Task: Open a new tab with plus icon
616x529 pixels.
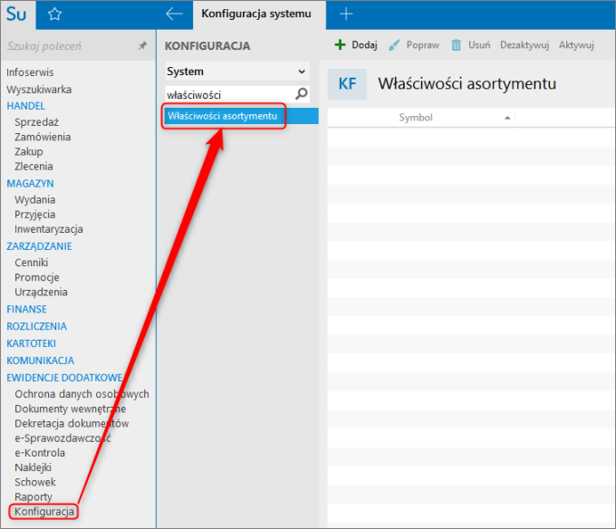Action: pyautogui.click(x=346, y=14)
